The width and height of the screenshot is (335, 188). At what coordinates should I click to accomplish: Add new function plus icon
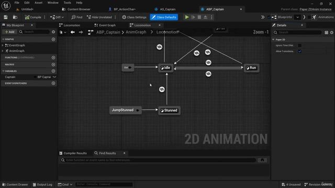(x=53, y=57)
